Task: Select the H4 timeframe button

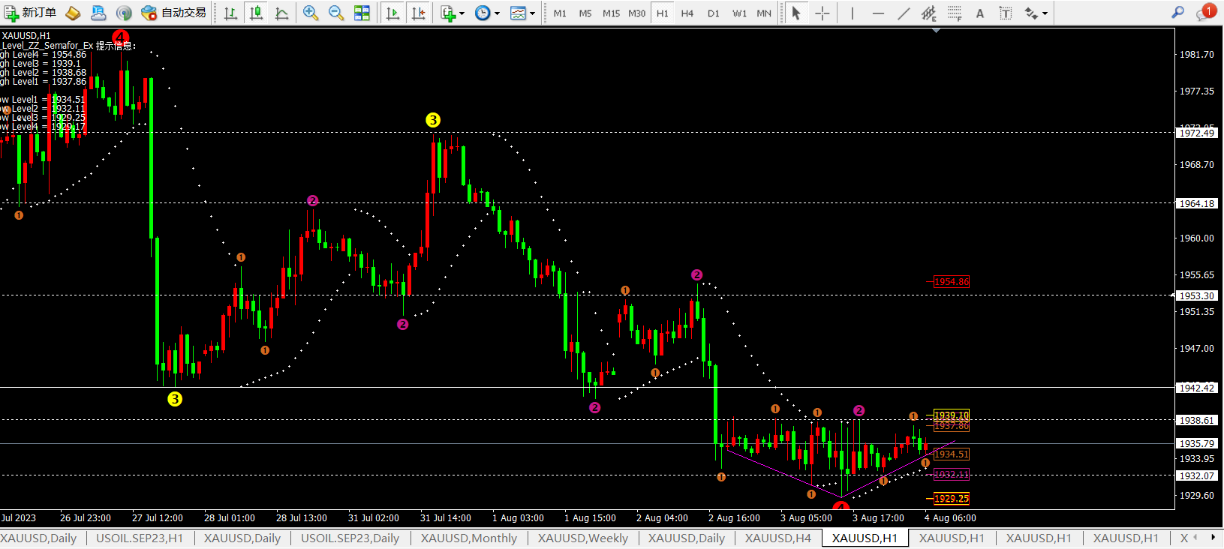Action: pyautogui.click(x=687, y=13)
